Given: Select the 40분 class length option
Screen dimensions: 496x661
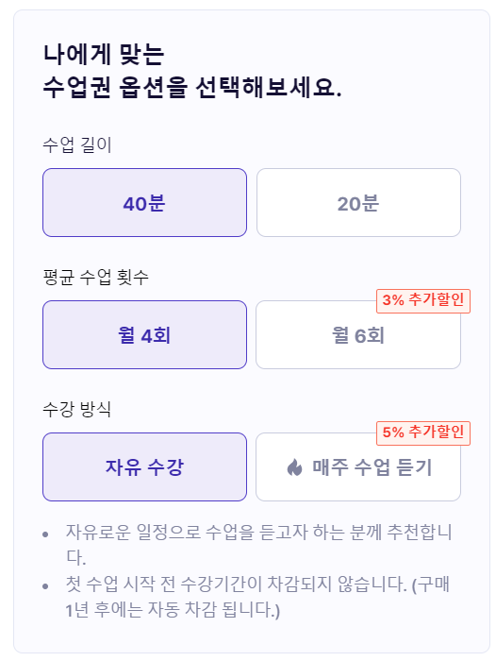Looking at the screenshot, I should coord(144,202).
